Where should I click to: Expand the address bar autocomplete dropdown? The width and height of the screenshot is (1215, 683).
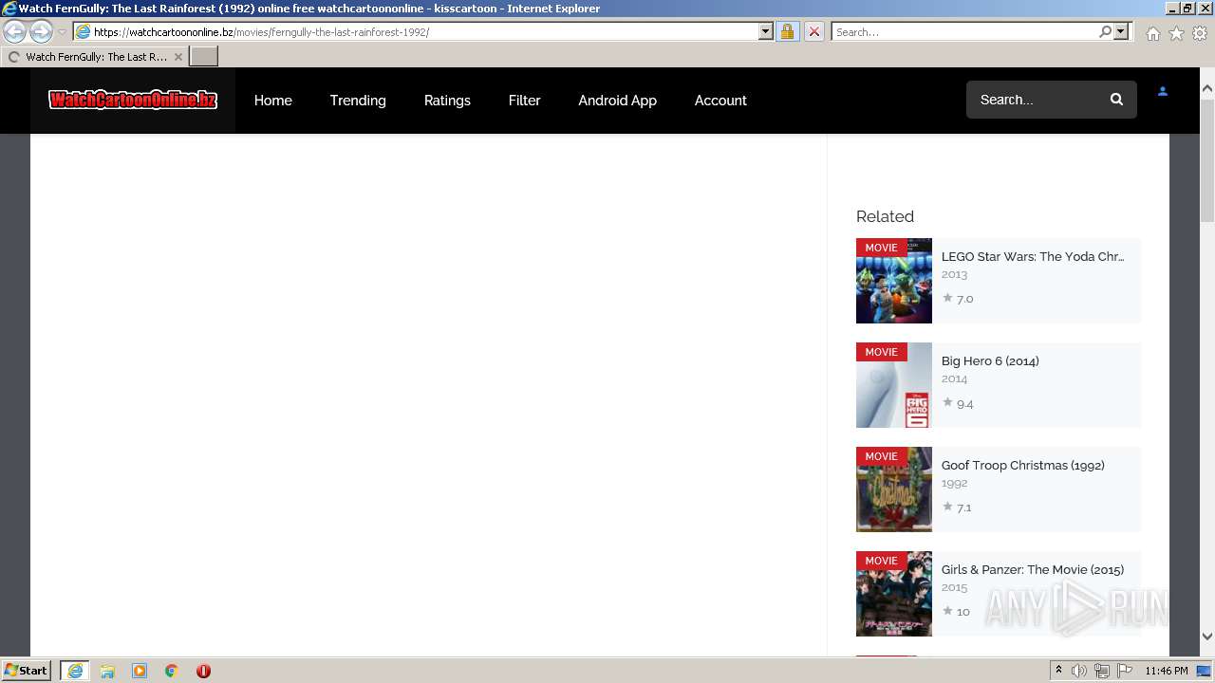click(x=766, y=31)
